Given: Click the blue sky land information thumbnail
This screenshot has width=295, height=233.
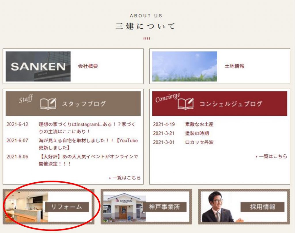Looking at the screenshot, I should tap(184, 67).
